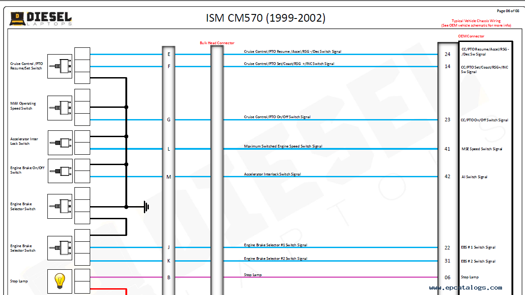Click connector pin letter J
This screenshot has height=295, width=525.
(169, 248)
